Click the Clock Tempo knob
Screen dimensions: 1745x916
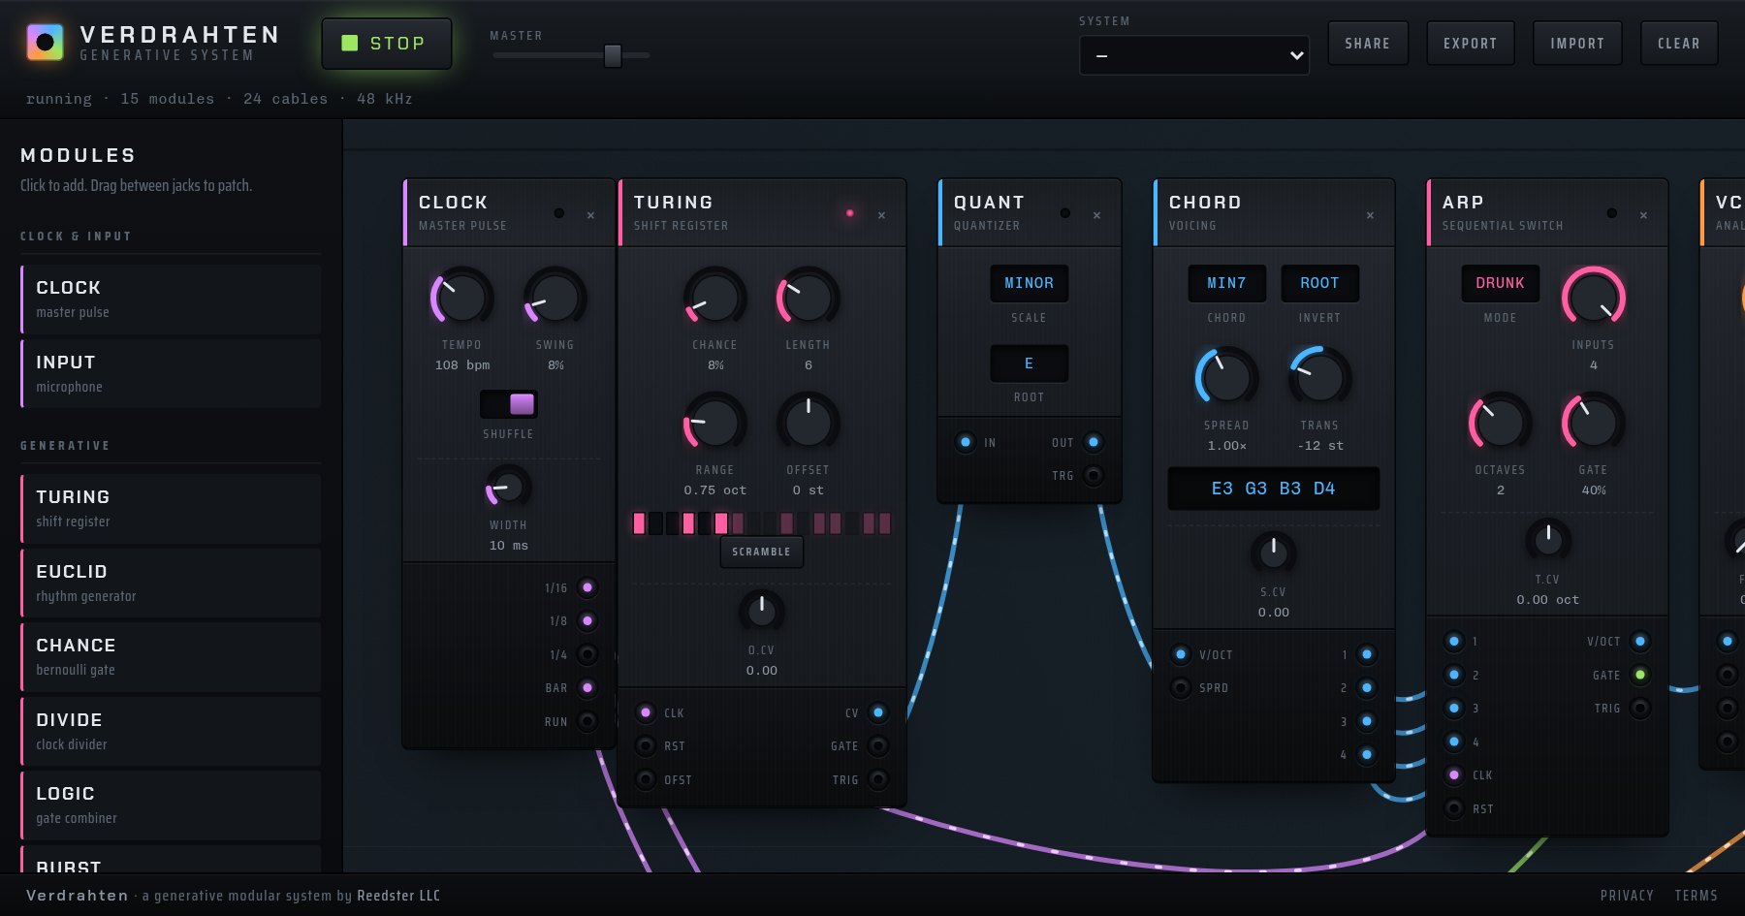pos(461,298)
